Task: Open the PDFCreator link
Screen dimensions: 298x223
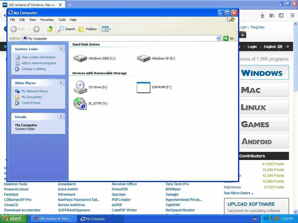Action: (x=121, y=200)
